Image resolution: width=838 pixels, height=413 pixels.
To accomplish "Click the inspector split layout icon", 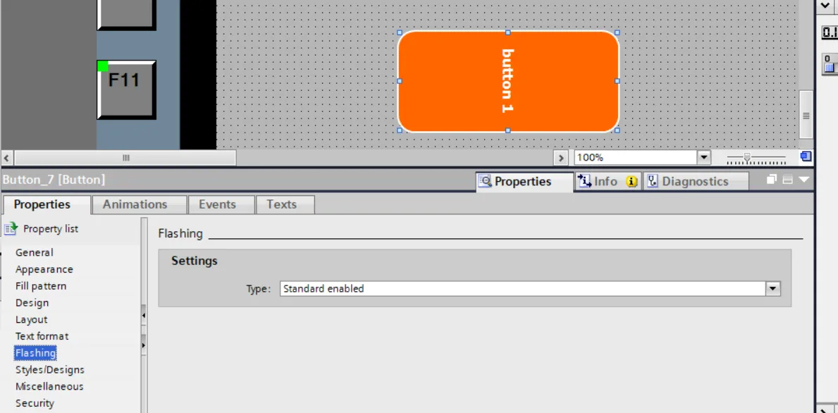I will pyautogui.click(x=788, y=180).
